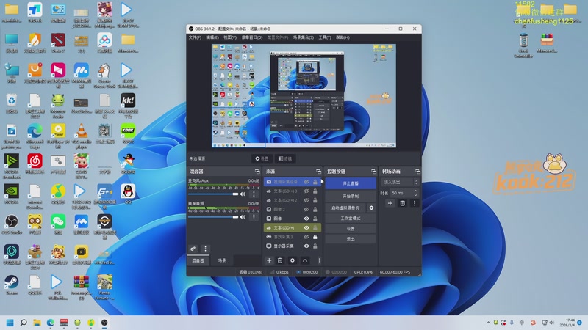588x330 pixels.
Task: Increase the 时长 50 ms duration stepper
Action: [x=415, y=191]
